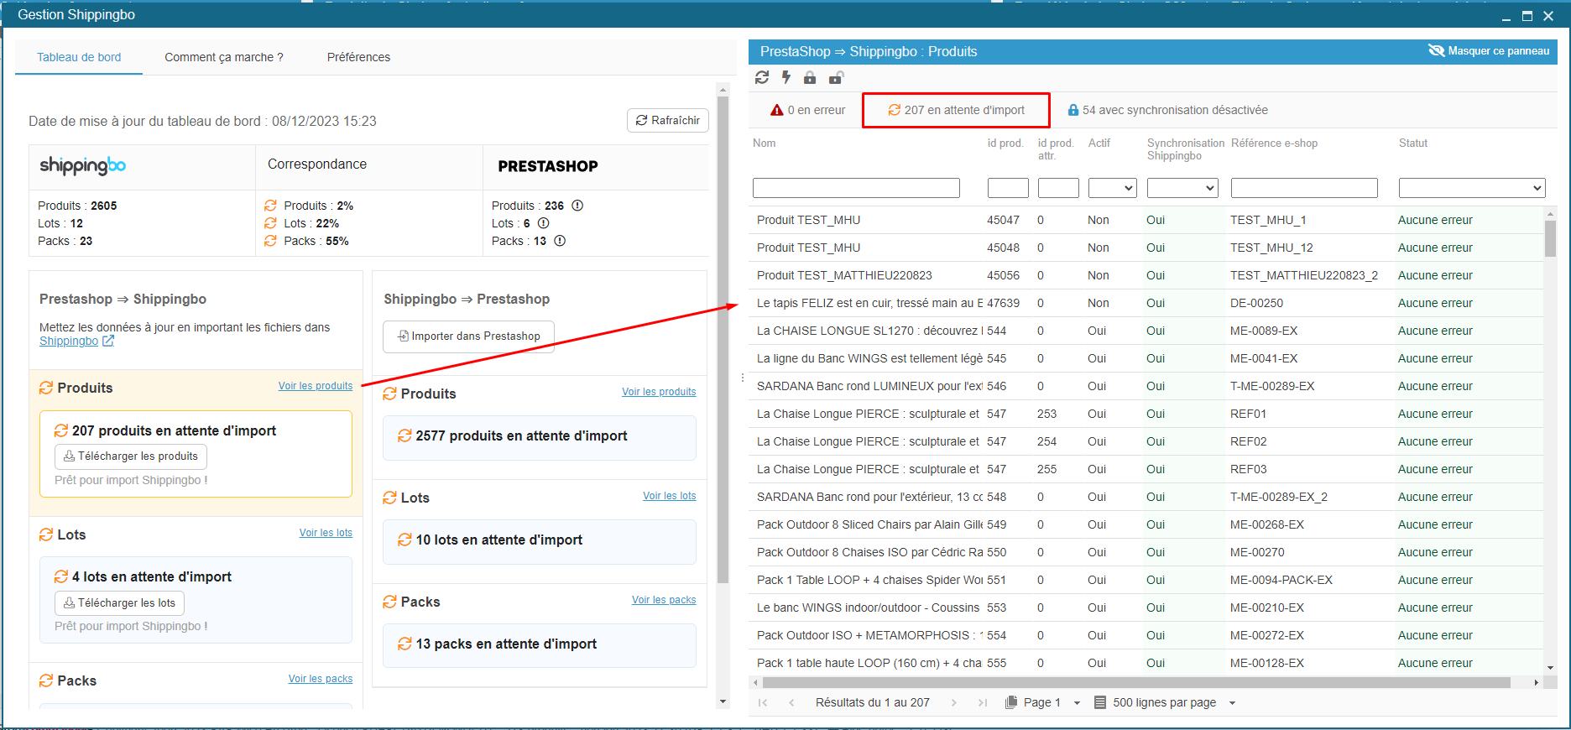Open the Statut filter dropdown
This screenshot has height=730, width=1571.
[x=1472, y=188]
